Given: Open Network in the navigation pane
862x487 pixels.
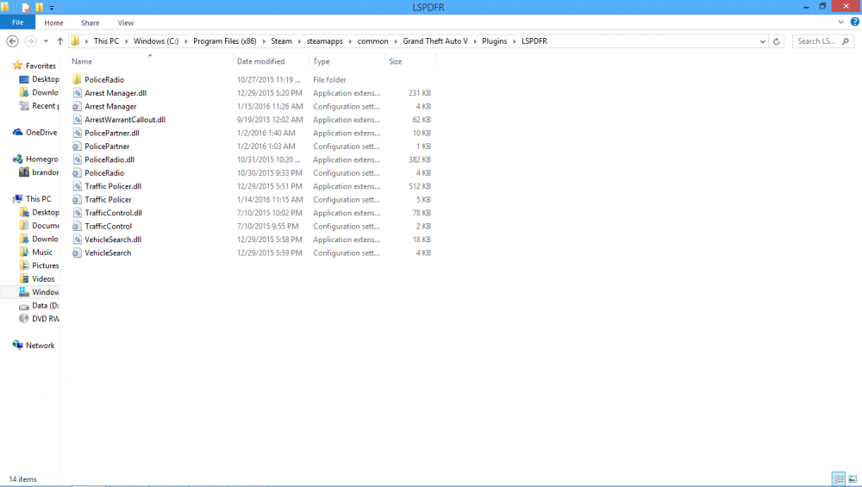Looking at the screenshot, I should click(x=34, y=345).
